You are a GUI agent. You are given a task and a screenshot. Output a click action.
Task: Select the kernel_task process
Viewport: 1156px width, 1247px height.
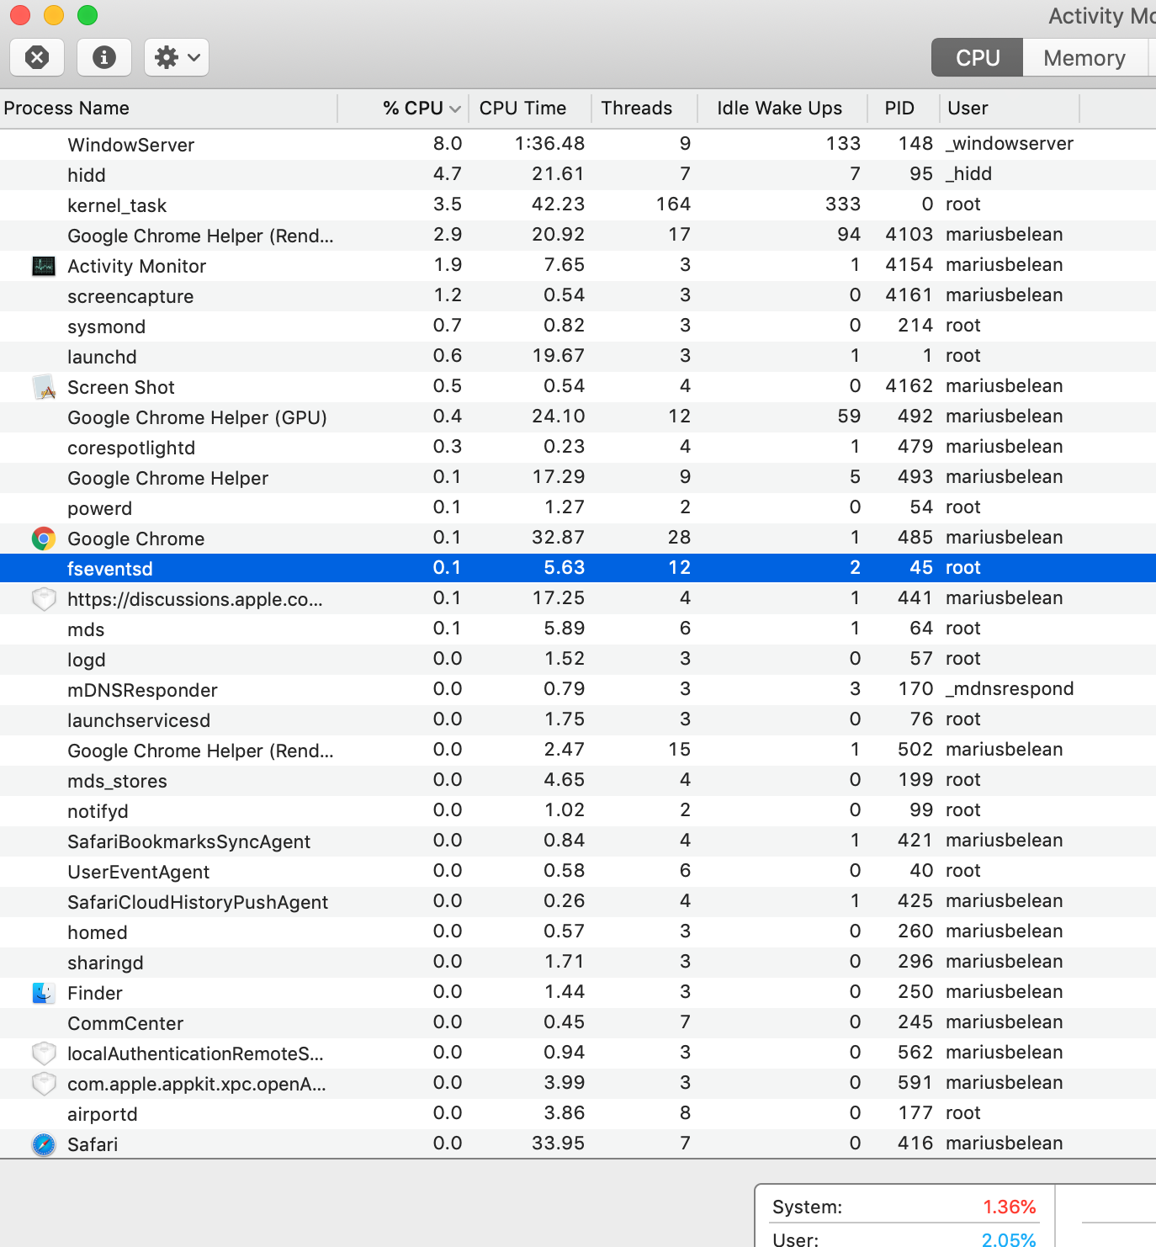point(117,205)
